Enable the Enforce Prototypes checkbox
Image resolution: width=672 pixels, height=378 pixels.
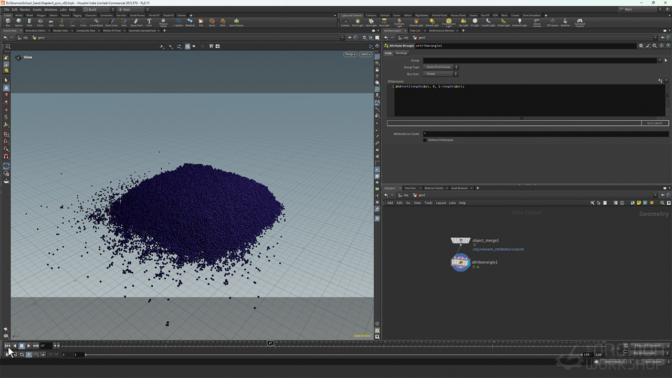point(425,140)
